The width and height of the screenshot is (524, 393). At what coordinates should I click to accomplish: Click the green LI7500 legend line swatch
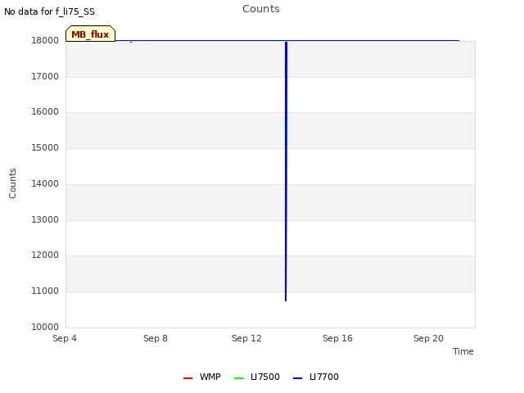tap(238, 378)
